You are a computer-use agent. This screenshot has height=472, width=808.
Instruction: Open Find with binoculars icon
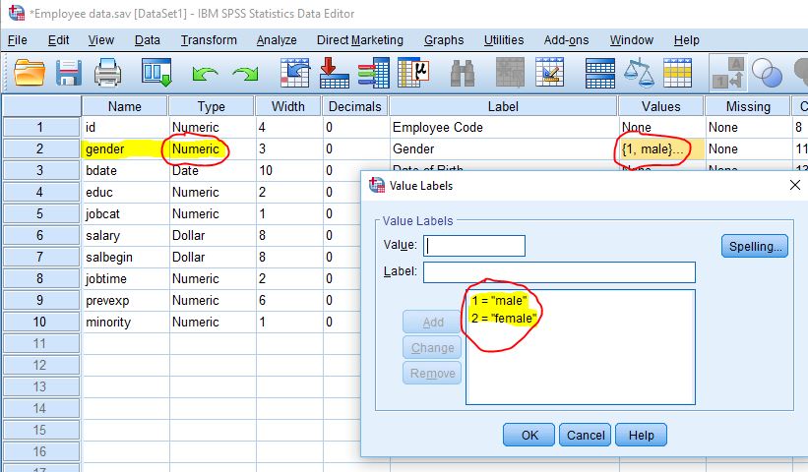click(463, 73)
